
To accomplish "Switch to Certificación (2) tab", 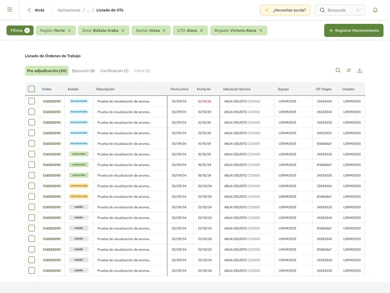I will [115, 71].
